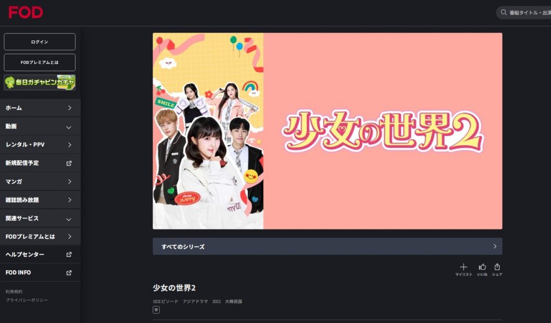
Task: Open the レンタル・PPV menu item
Action: click(x=40, y=145)
